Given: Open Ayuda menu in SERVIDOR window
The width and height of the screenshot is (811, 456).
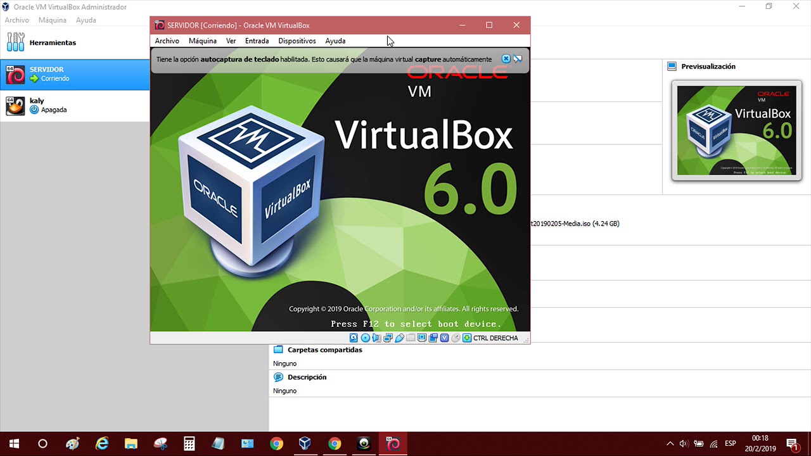Looking at the screenshot, I should (x=335, y=41).
